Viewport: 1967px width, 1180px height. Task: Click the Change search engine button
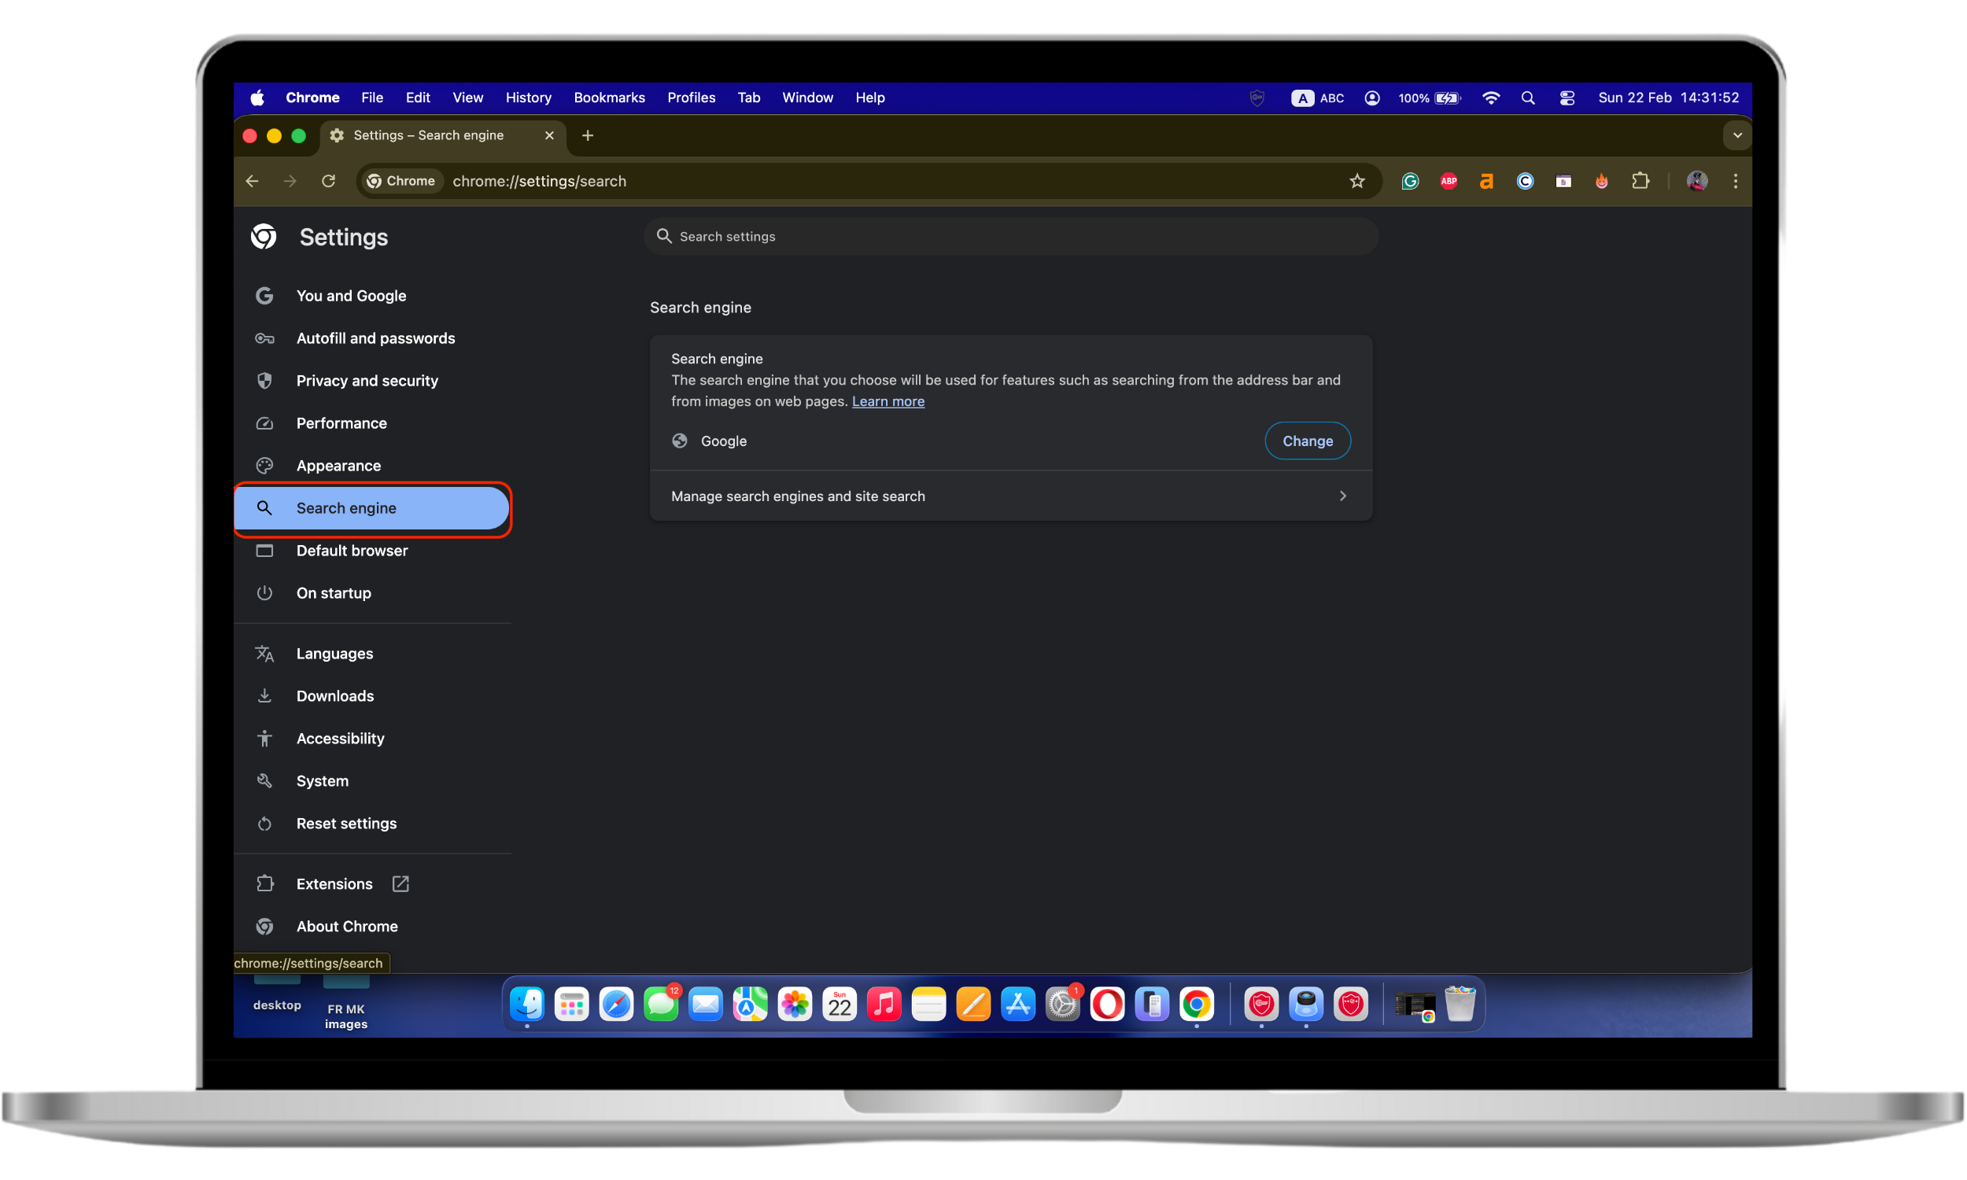pos(1307,441)
